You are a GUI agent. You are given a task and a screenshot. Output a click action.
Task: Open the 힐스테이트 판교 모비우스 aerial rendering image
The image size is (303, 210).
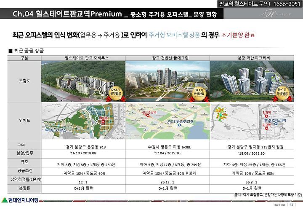click(83, 81)
